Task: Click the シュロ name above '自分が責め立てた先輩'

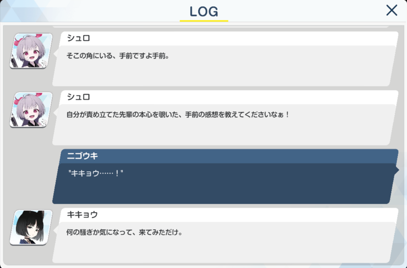Action: (x=79, y=97)
